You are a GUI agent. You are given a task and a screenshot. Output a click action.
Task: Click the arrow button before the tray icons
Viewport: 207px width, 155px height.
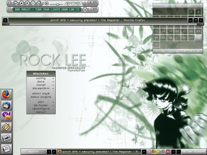coord(144,152)
